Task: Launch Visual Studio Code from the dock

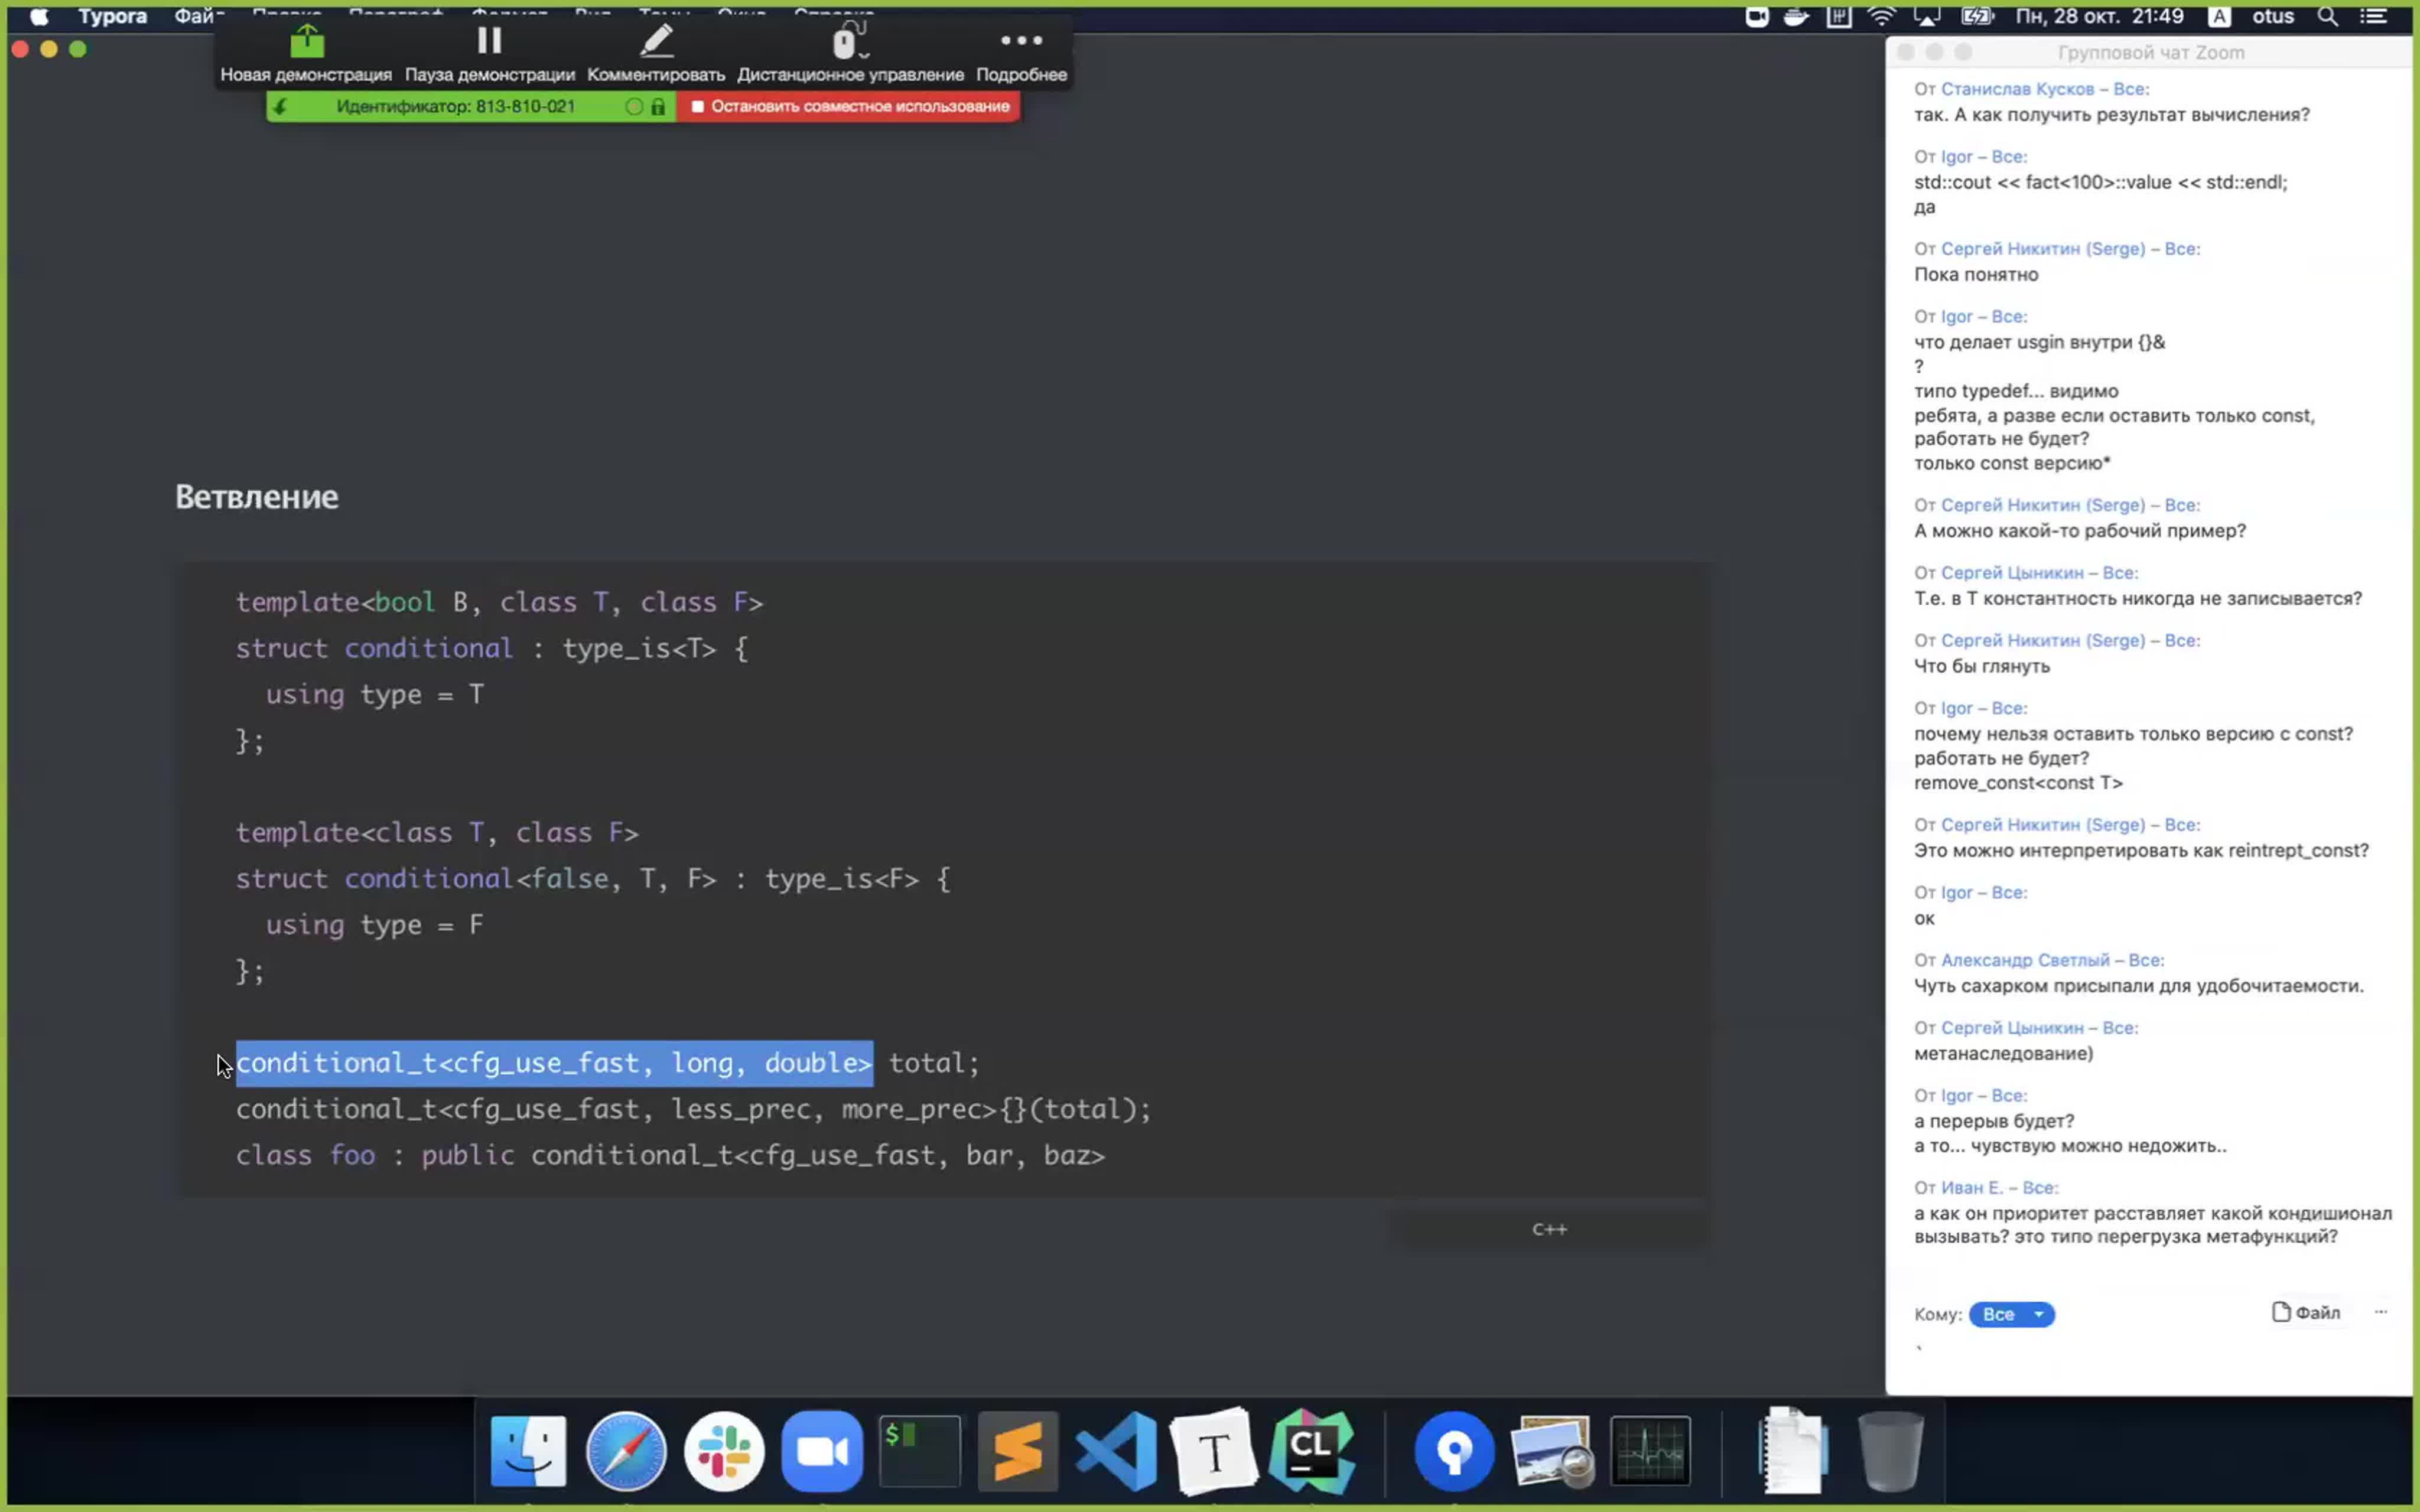Action: coord(1115,1451)
